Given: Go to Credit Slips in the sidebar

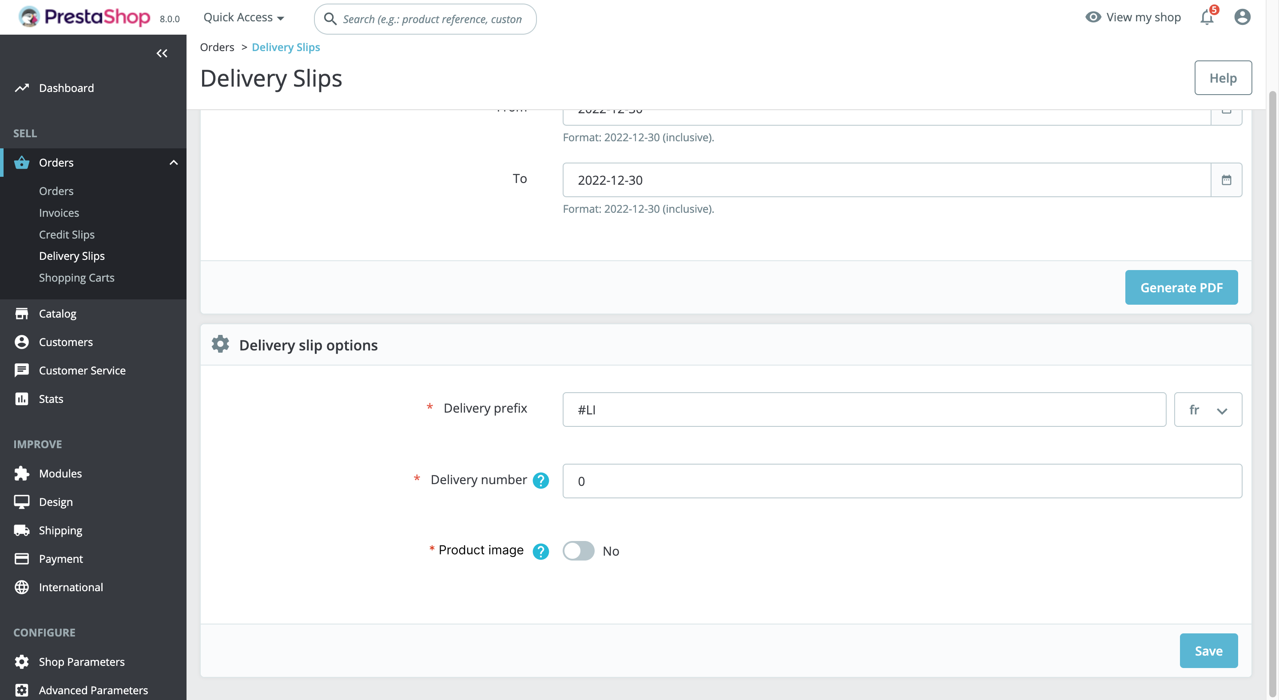Looking at the screenshot, I should pyautogui.click(x=67, y=235).
